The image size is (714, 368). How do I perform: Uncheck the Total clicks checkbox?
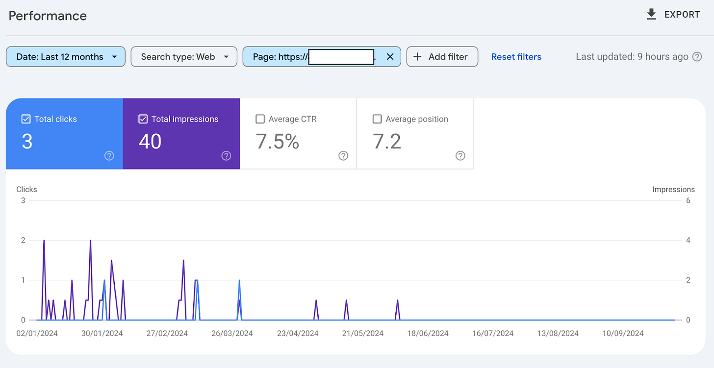click(26, 119)
